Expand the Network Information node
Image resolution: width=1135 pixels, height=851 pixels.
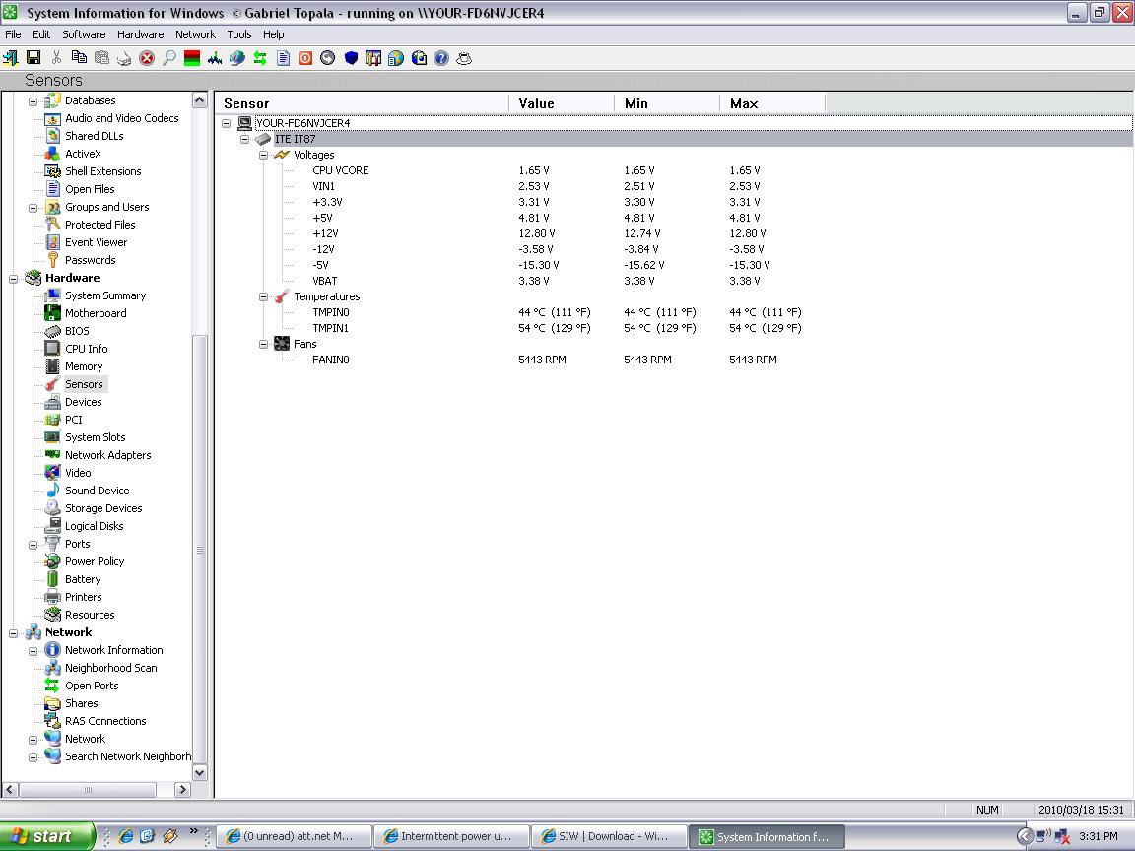click(x=33, y=651)
